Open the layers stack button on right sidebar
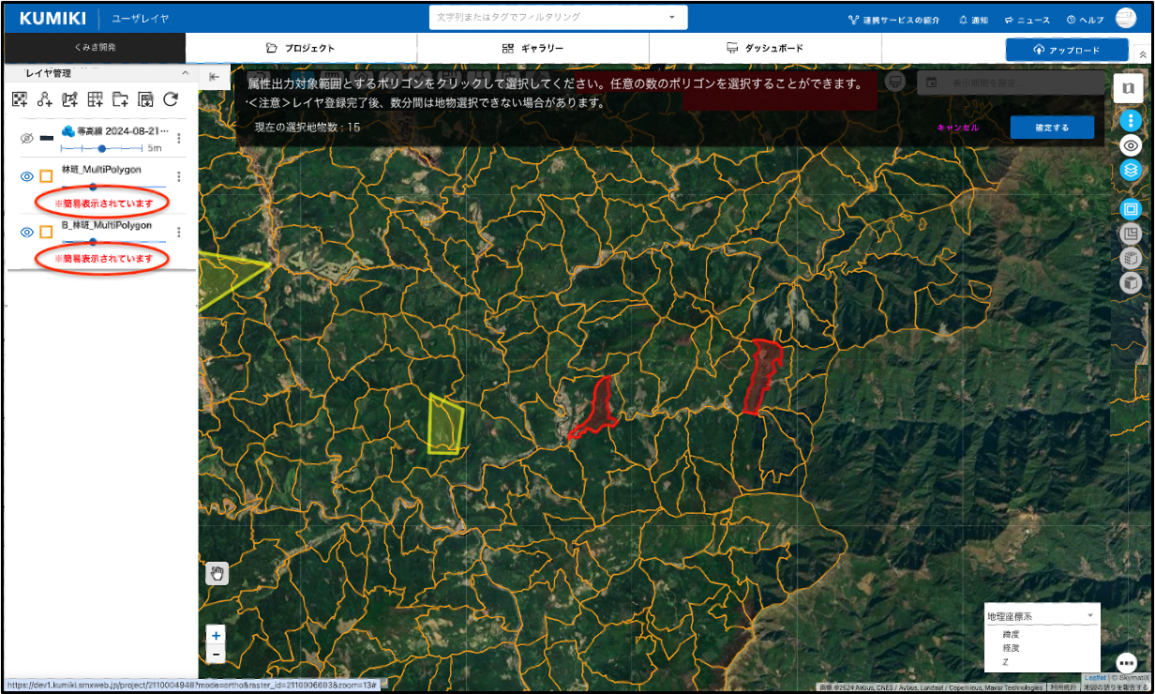Viewport: 1155px width, 694px height. click(1131, 171)
